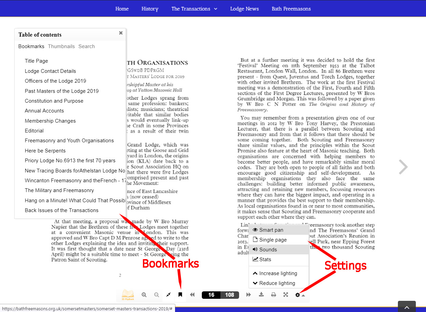Go to Lodge News page
Image resolution: width=426 pixels, height=312 pixels.
pyautogui.click(x=244, y=9)
